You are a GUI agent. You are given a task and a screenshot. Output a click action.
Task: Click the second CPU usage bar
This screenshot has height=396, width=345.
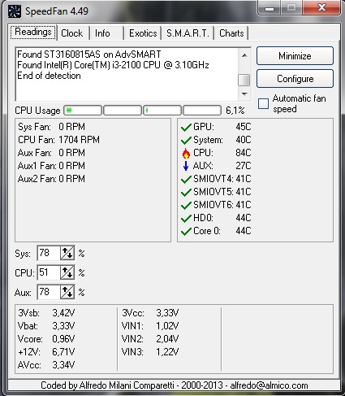(x=123, y=111)
